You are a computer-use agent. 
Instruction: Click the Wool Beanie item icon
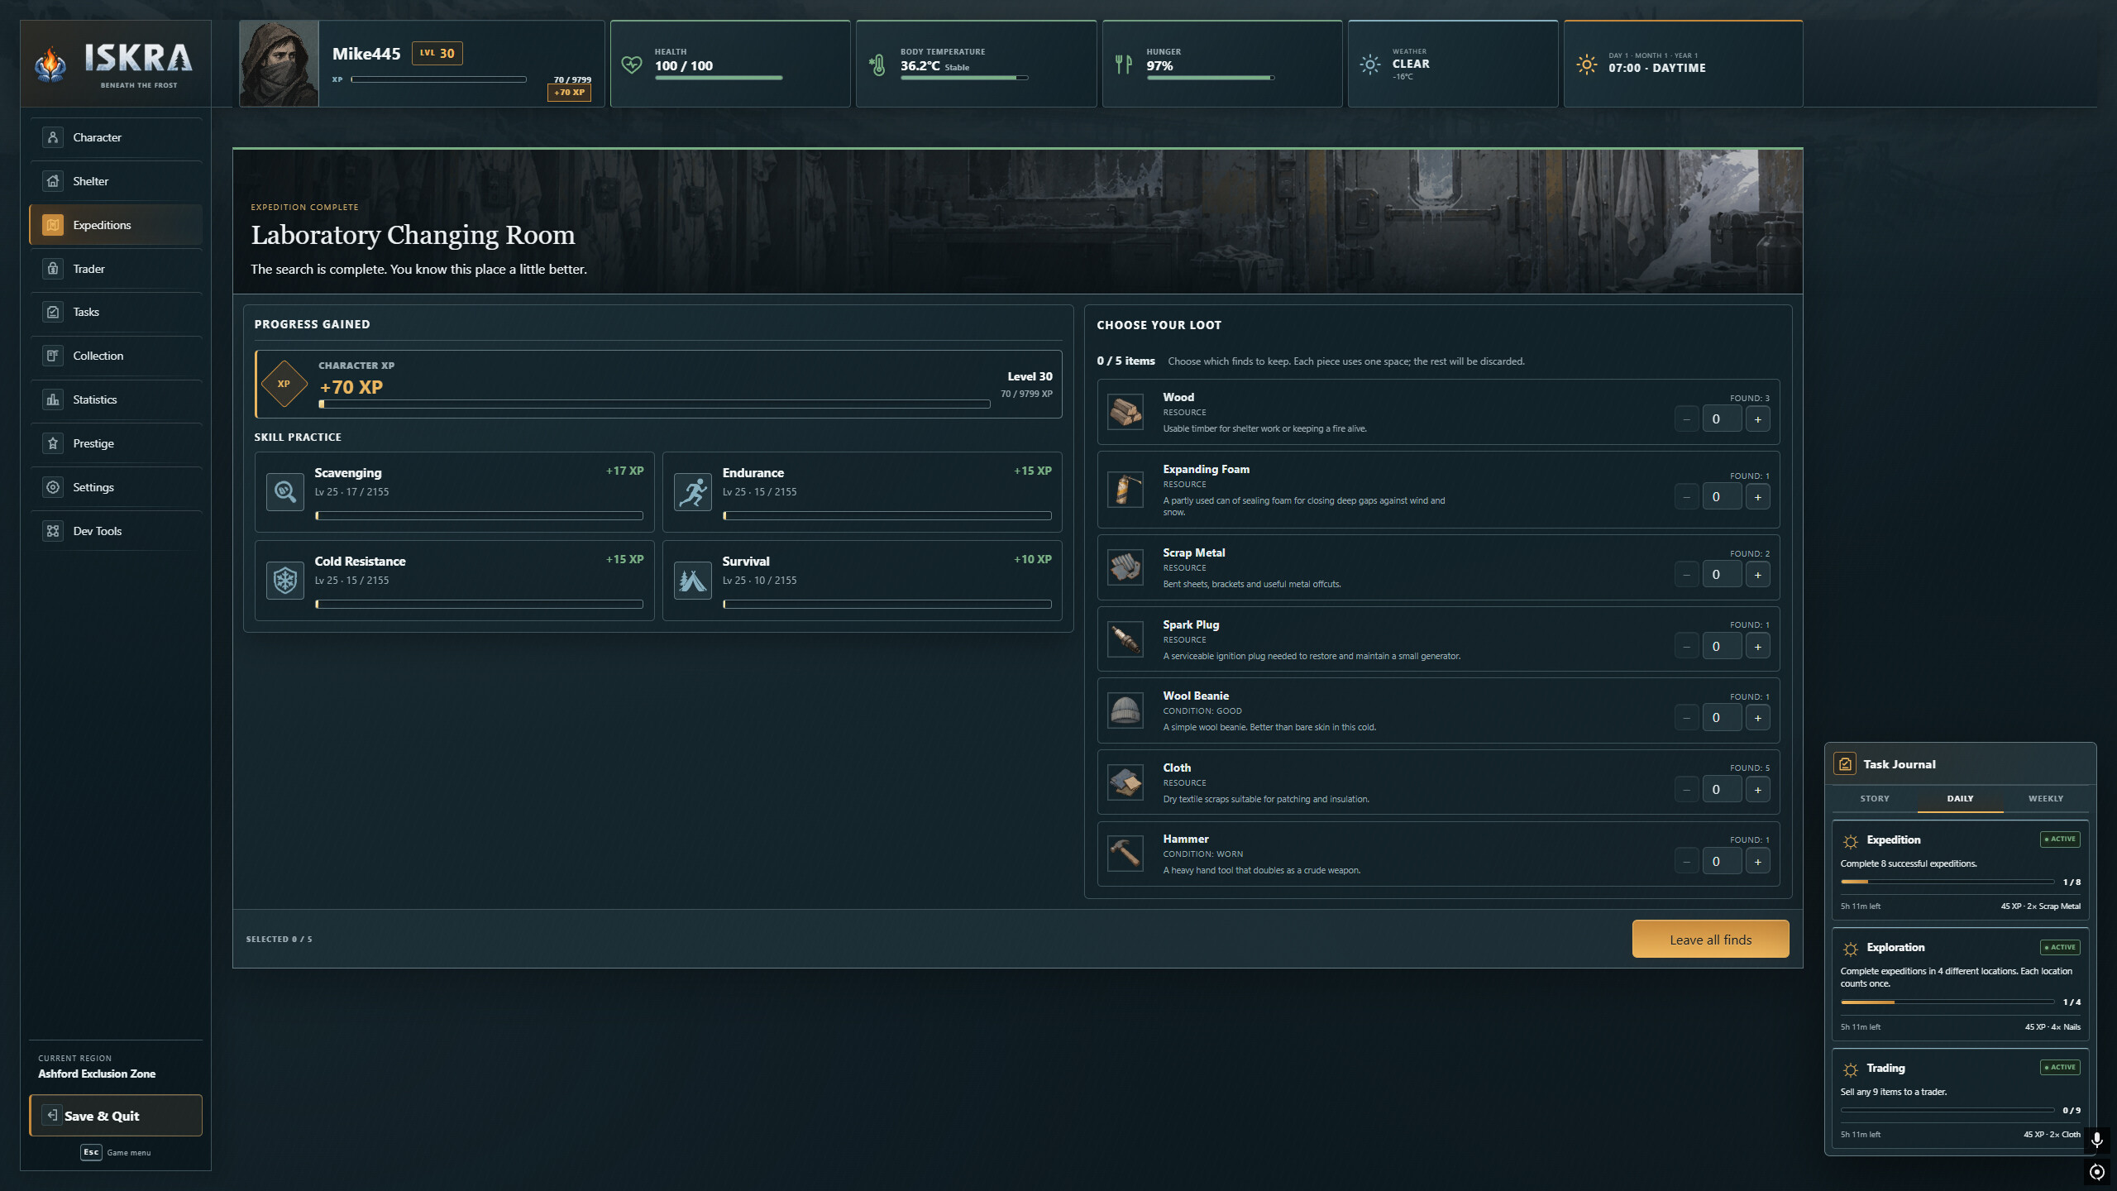(x=1125, y=710)
